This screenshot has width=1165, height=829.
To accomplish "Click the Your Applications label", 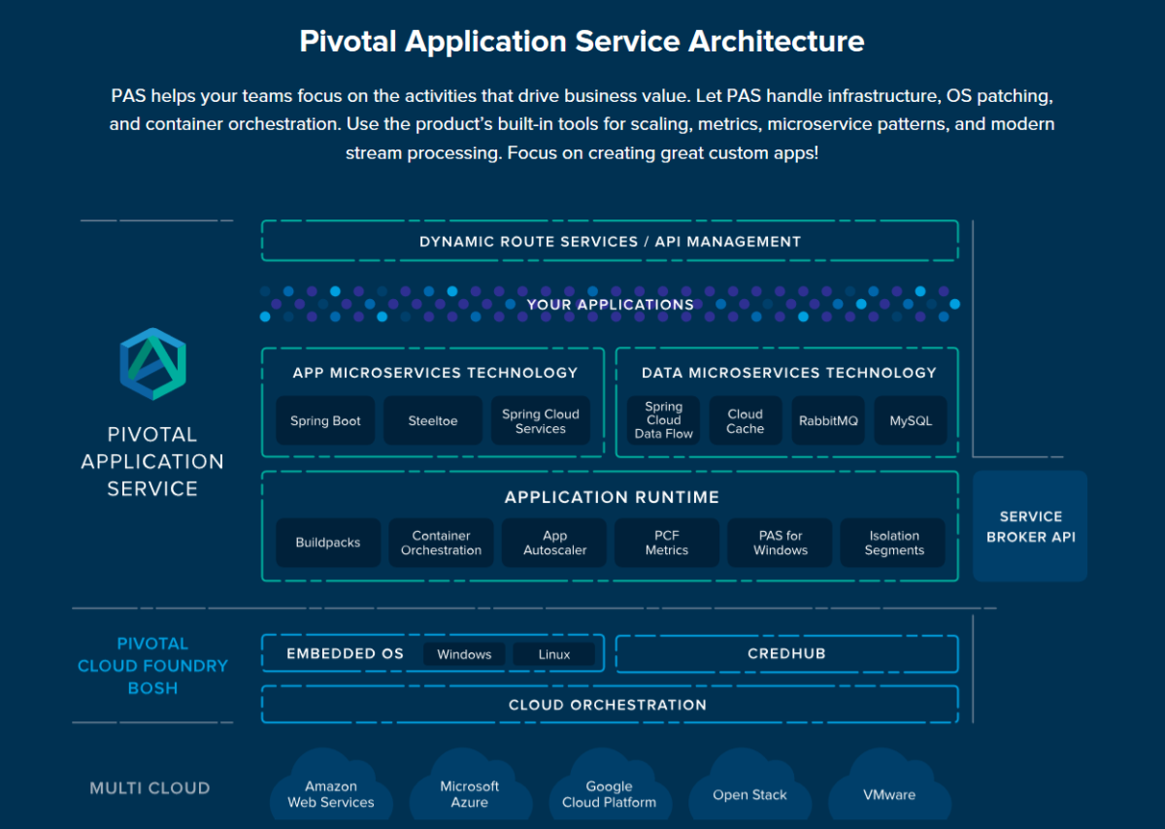I will point(610,305).
